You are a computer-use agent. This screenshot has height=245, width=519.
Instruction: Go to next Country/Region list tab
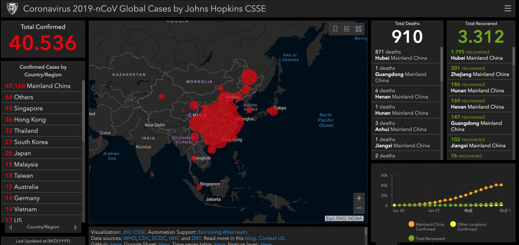[x=76, y=227]
